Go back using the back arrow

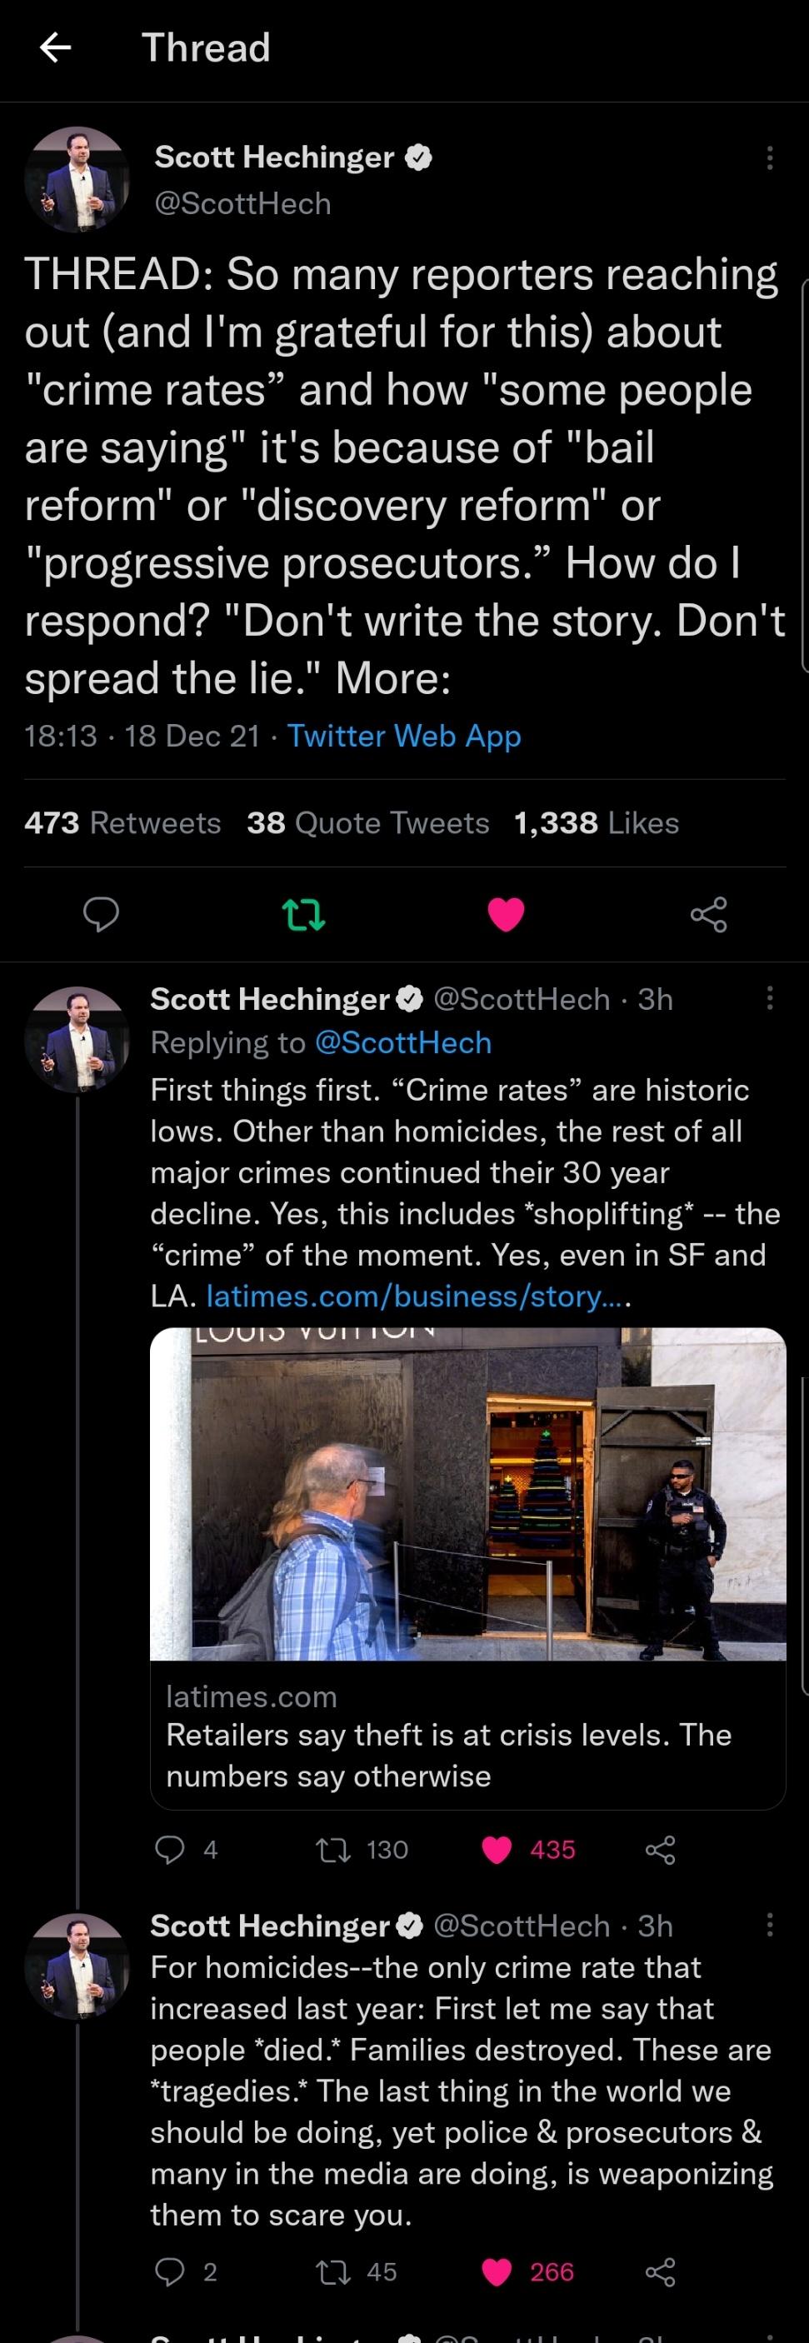click(56, 47)
